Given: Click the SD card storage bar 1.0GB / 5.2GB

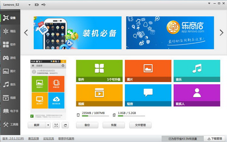Looking at the screenshot, I should click(131, 116).
